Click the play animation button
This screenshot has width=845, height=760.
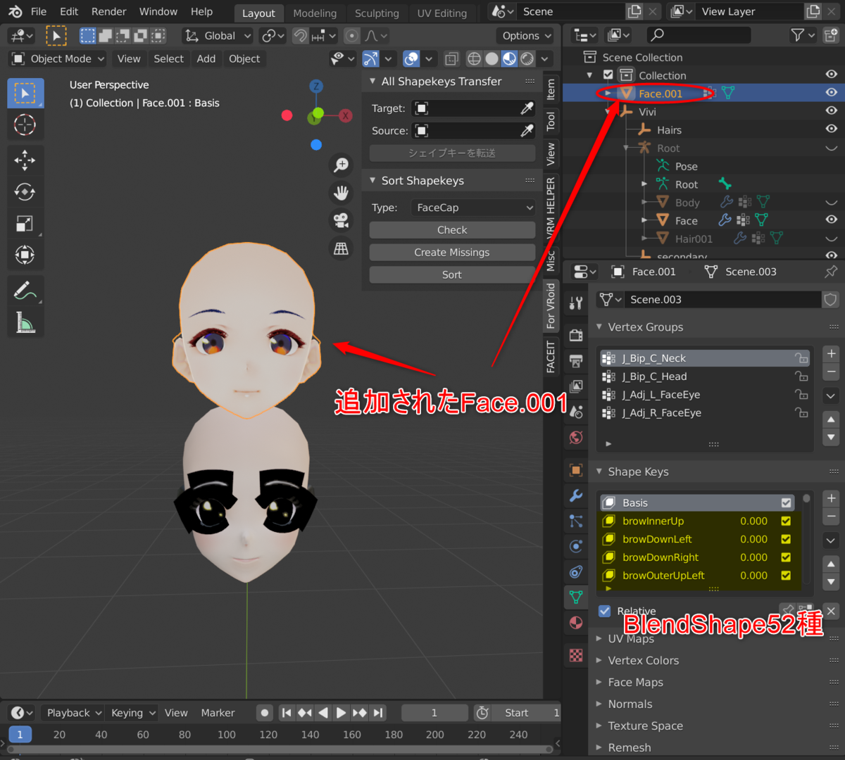coord(341,713)
